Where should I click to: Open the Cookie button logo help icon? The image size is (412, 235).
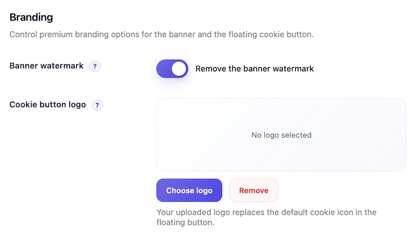pos(97,105)
